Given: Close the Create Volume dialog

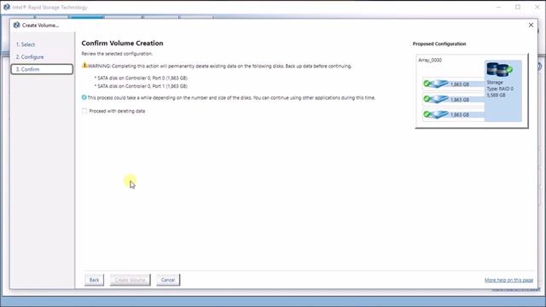Looking at the screenshot, I should coord(531,25).
